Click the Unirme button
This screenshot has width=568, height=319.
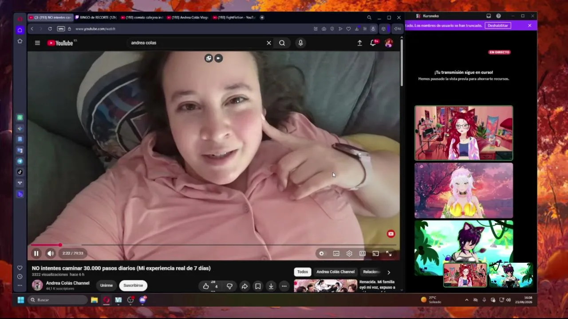[106, 285]
